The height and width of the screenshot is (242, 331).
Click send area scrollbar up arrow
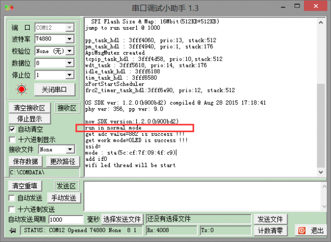(x=324, y=186)
